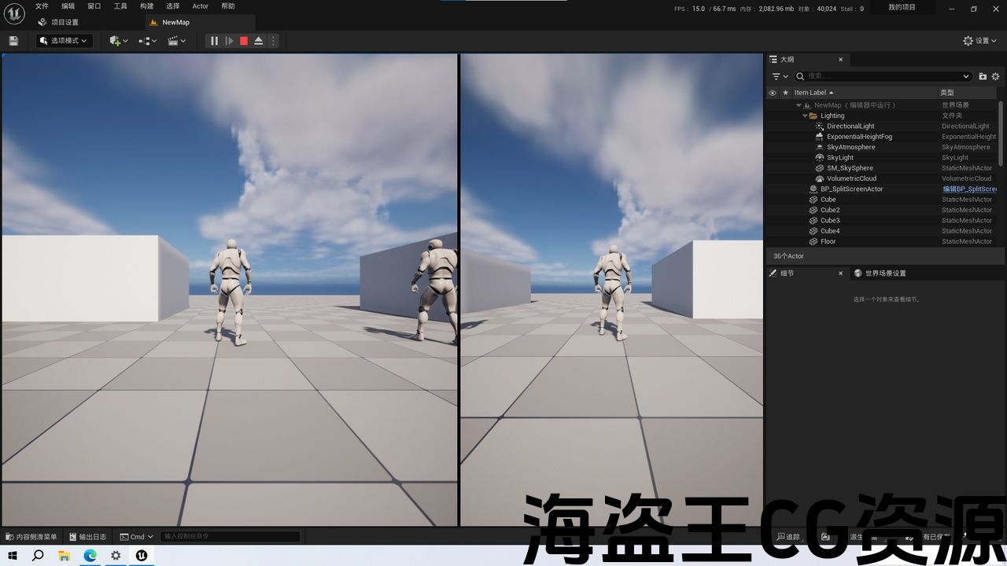Open the 输出日志 output log
The height and width of the screenshot is (566, 1007).
90,537
